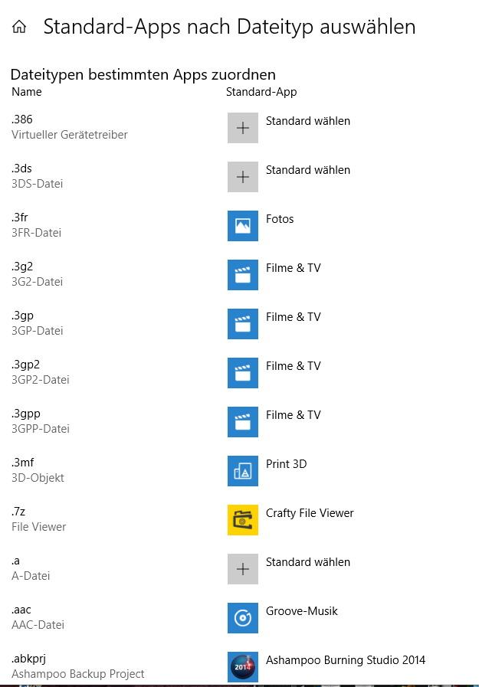Click Filme & TV icon for .3gpp
479x687 pixels.
[243, 422]
